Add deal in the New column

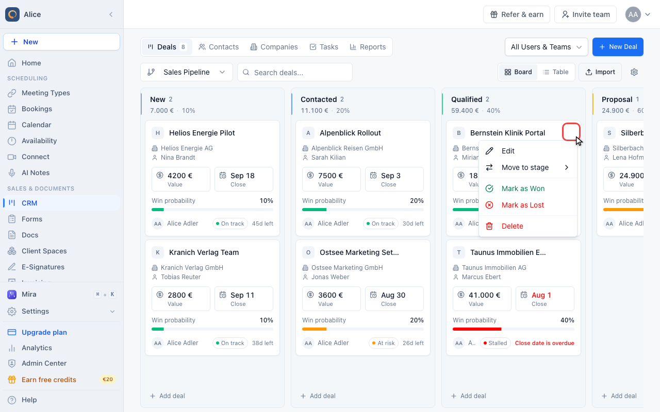click(167, 396)
